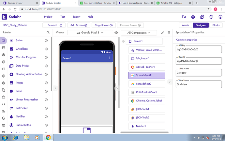Show info for Checkbox component
This screenshot has height=141, width=225.
point(46,49)
